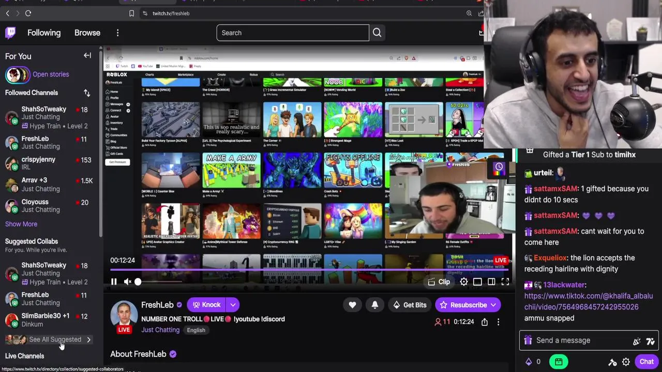Screen dimensions: 662x372
Task: Click the red LIVE badge in player
Action: [500, 260]
